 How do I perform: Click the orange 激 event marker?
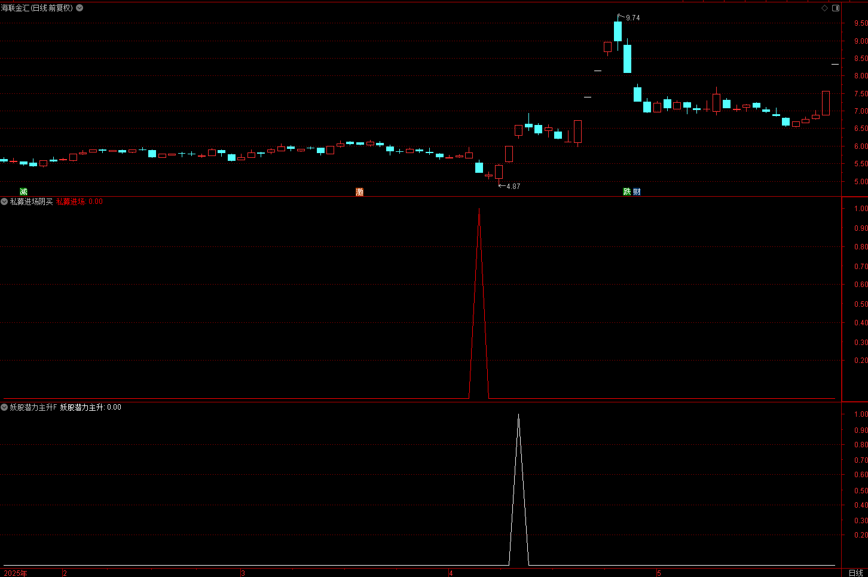359,191
